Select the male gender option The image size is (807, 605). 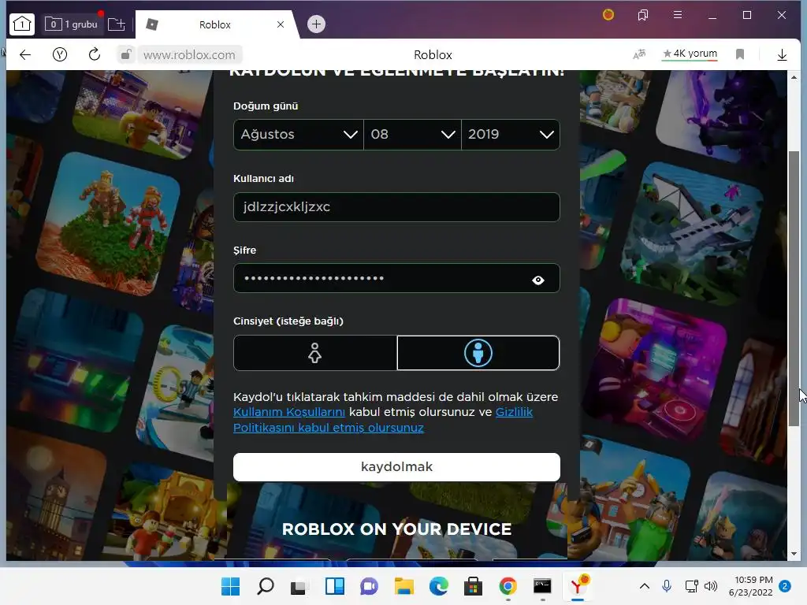(x=478, y=353)
